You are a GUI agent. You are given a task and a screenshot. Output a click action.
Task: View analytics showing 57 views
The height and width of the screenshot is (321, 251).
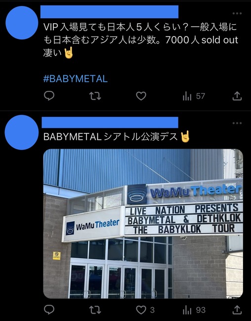194,96
